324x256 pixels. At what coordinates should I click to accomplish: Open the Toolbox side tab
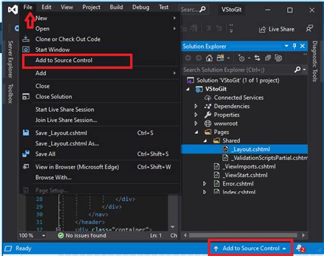tap(10, 94)
